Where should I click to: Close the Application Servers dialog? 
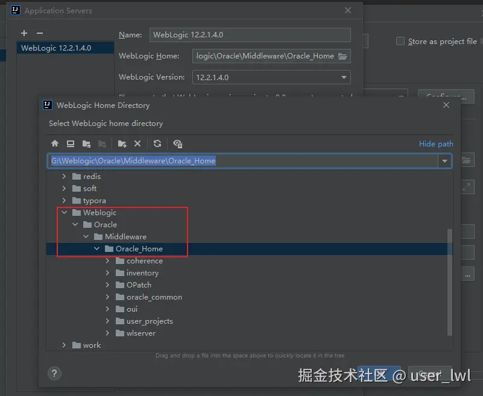pos(348,10)
